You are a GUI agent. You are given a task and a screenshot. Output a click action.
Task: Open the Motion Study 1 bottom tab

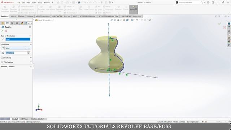(38, 119)
